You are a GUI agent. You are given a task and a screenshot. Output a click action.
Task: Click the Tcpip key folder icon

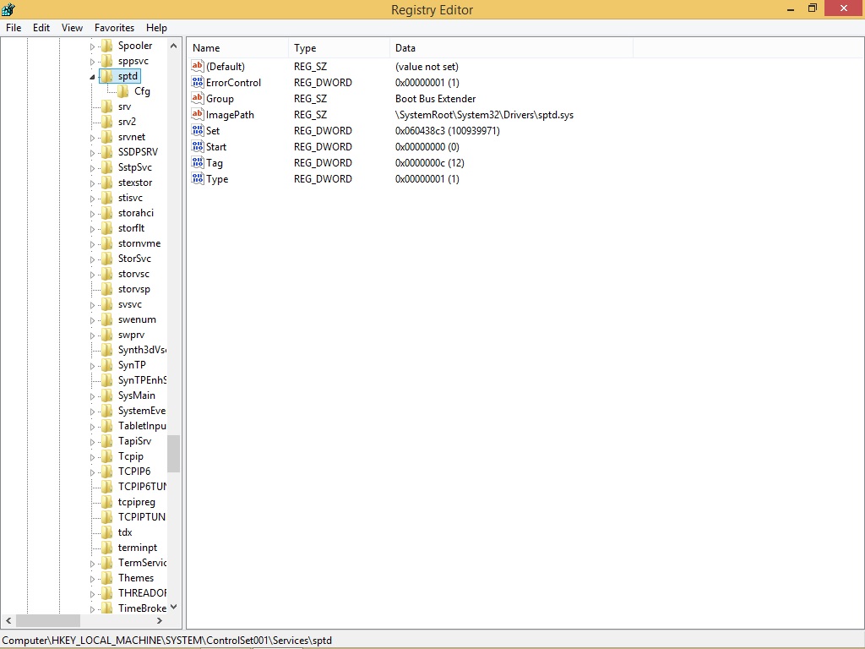106,456
